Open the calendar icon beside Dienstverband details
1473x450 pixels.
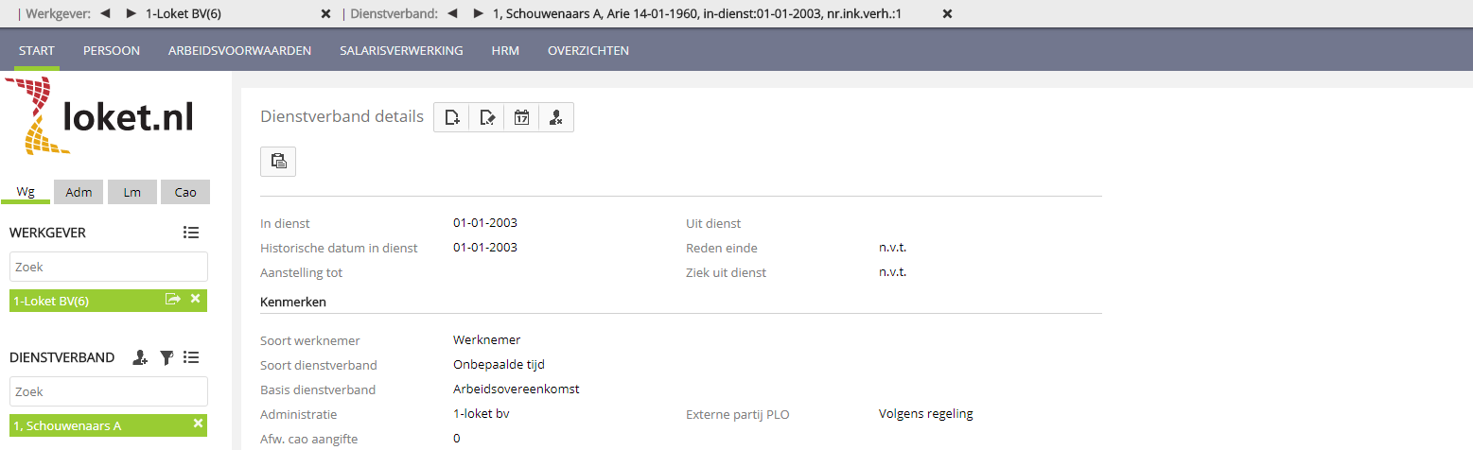521,117
